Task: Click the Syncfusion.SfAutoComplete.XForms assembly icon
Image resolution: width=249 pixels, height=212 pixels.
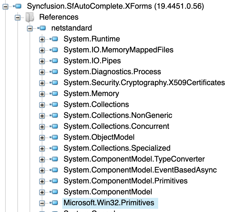Action: coord(17,6)
